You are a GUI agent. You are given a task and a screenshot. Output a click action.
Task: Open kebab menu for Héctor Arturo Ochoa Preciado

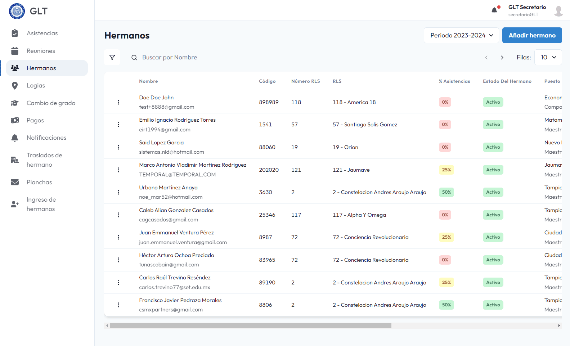(118, 260)
